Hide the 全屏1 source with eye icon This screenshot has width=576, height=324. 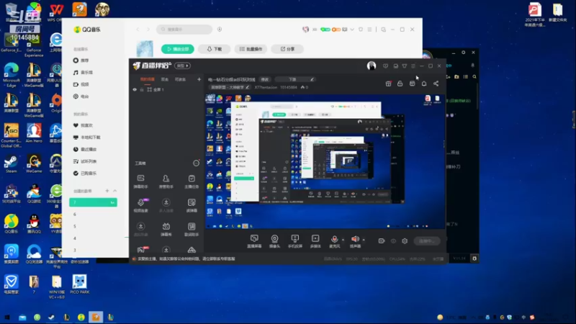pyautogui.click(x=135, y=89)
